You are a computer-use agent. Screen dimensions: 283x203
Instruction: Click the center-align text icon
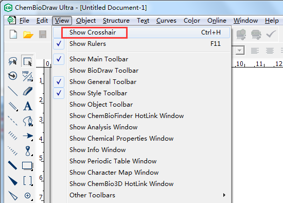pyautogui.click(x=270, y=50)
